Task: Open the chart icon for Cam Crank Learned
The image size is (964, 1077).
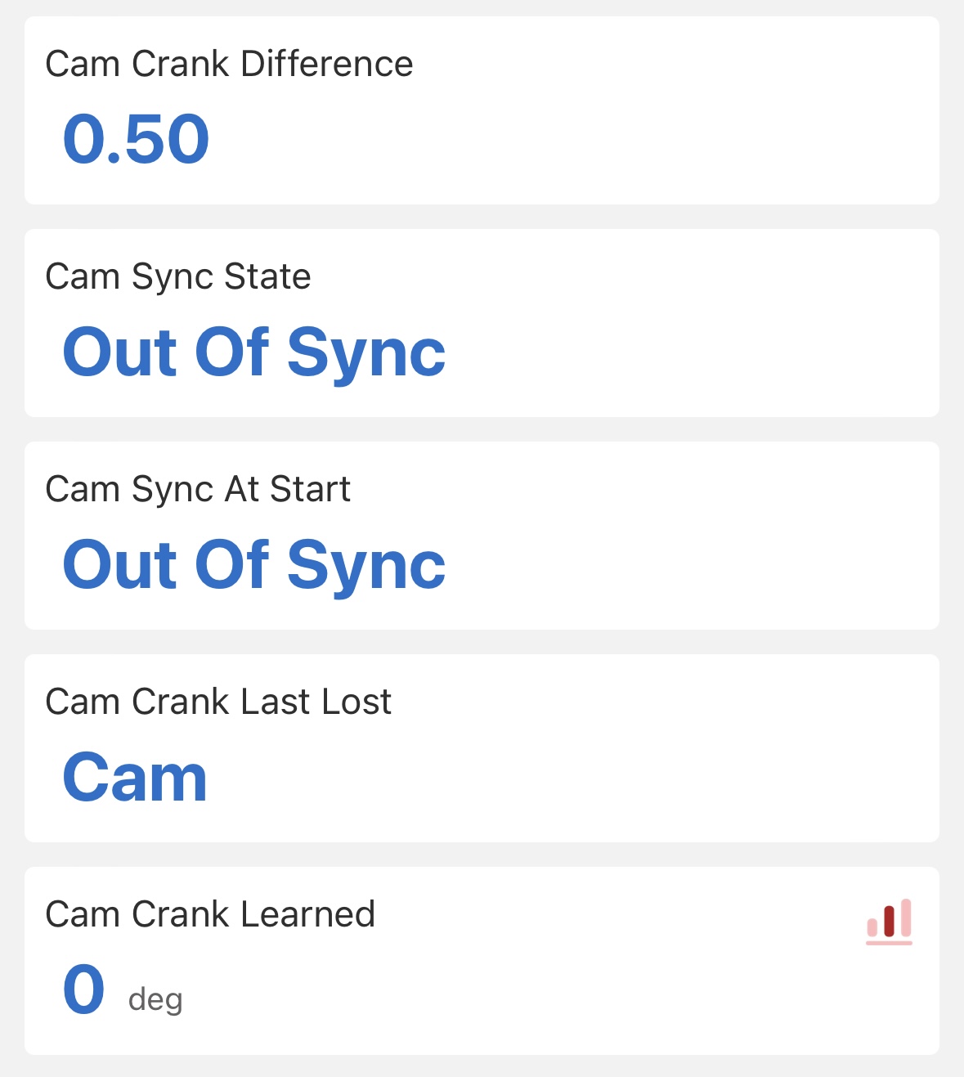Action: click(889, 921)
